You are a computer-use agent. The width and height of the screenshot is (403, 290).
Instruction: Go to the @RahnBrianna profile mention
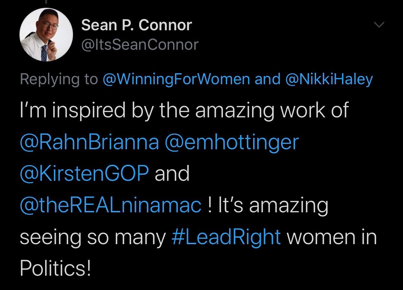point(90,142)
